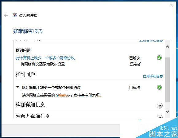This screenshot has width=178, height=138.
Task: Click the green check beside the bold item
Action: click(x=159, y=87)
